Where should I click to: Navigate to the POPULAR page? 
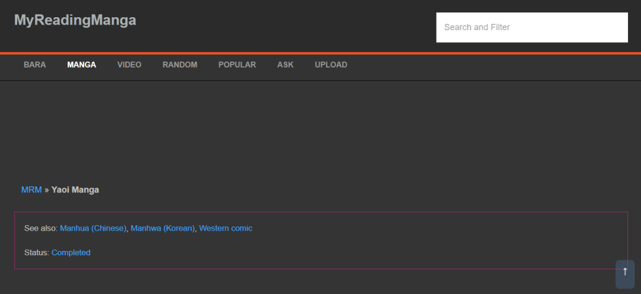pyautogui.click(x=237, y=65)
